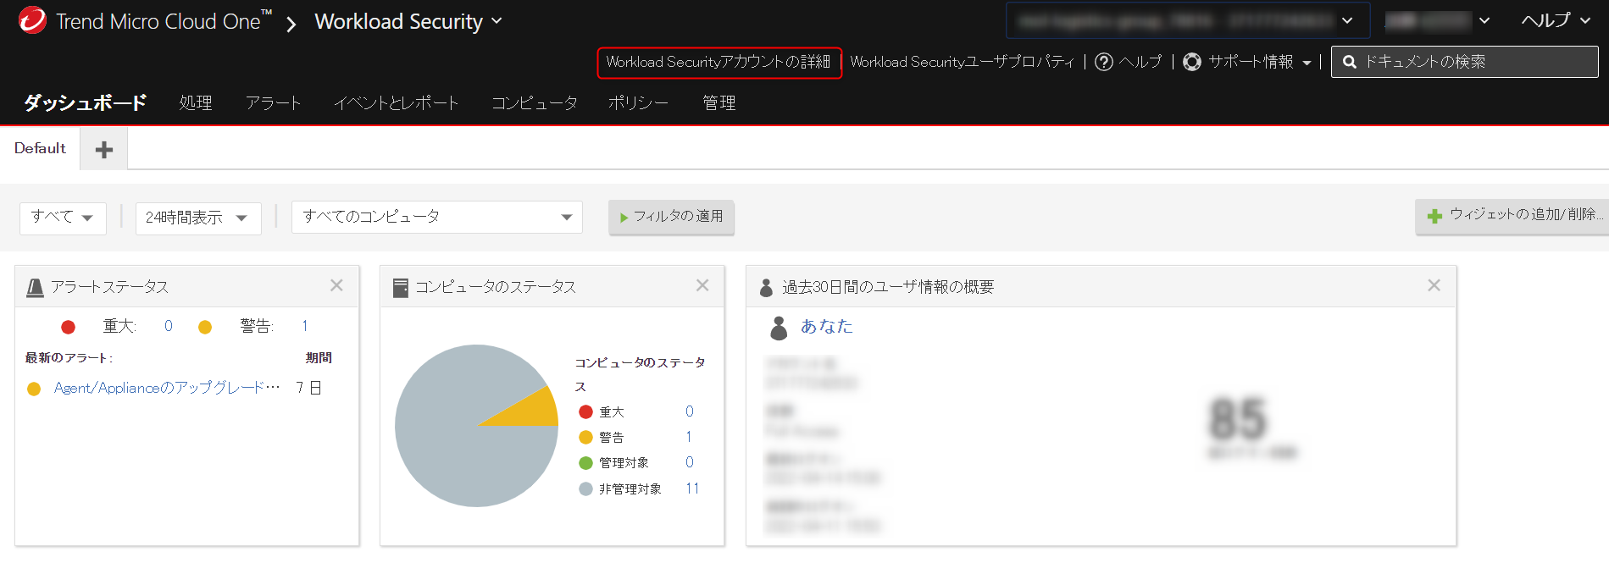Click the 警告 alert count 1
The width and height of the screenshot is (1609, 563).
[305, 326]
